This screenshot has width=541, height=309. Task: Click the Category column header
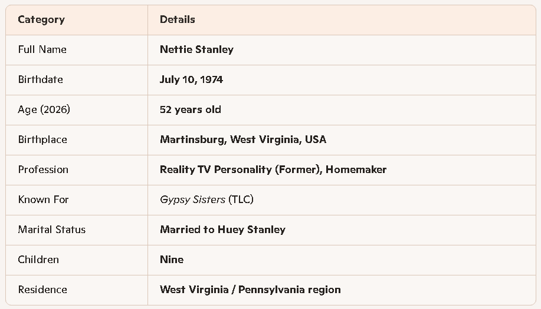click(41, 19)
